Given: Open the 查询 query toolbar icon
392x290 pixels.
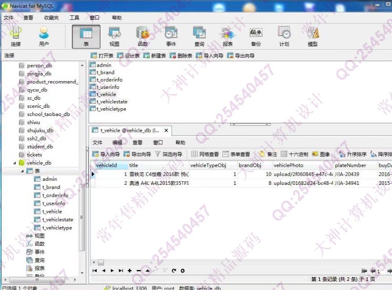Looking at the screenshot, I should [199, 37].
